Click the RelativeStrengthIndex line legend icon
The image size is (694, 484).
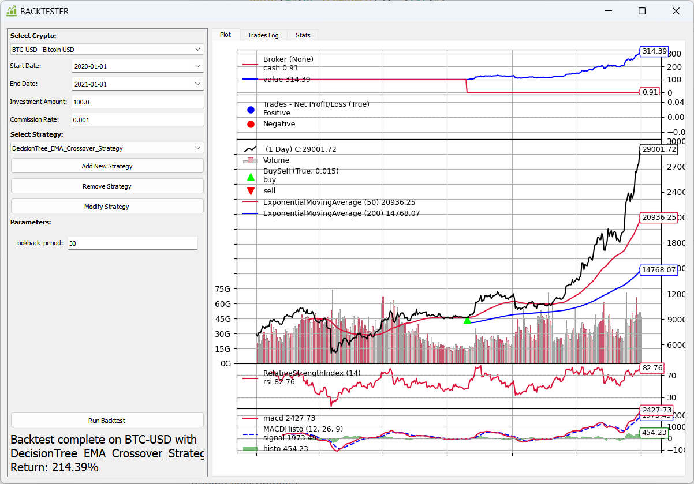click(251, 377)
